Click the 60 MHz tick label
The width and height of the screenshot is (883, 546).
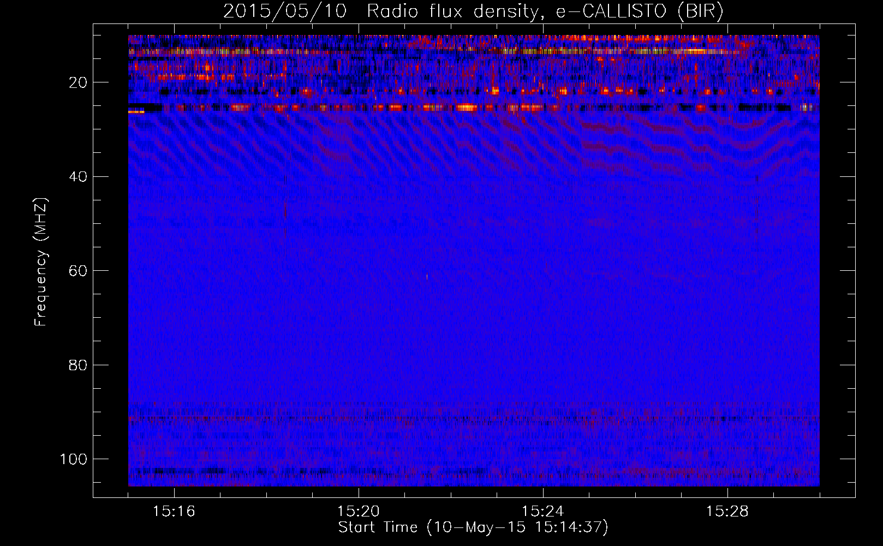click(79, 271)
